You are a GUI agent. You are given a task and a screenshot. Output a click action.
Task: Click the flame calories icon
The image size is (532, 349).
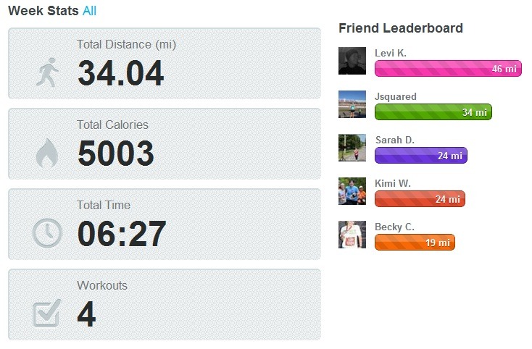(47, 154)
